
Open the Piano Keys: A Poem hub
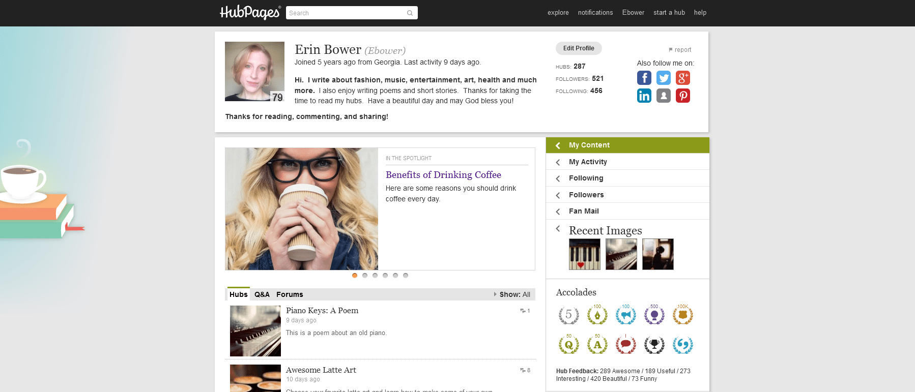322,311
